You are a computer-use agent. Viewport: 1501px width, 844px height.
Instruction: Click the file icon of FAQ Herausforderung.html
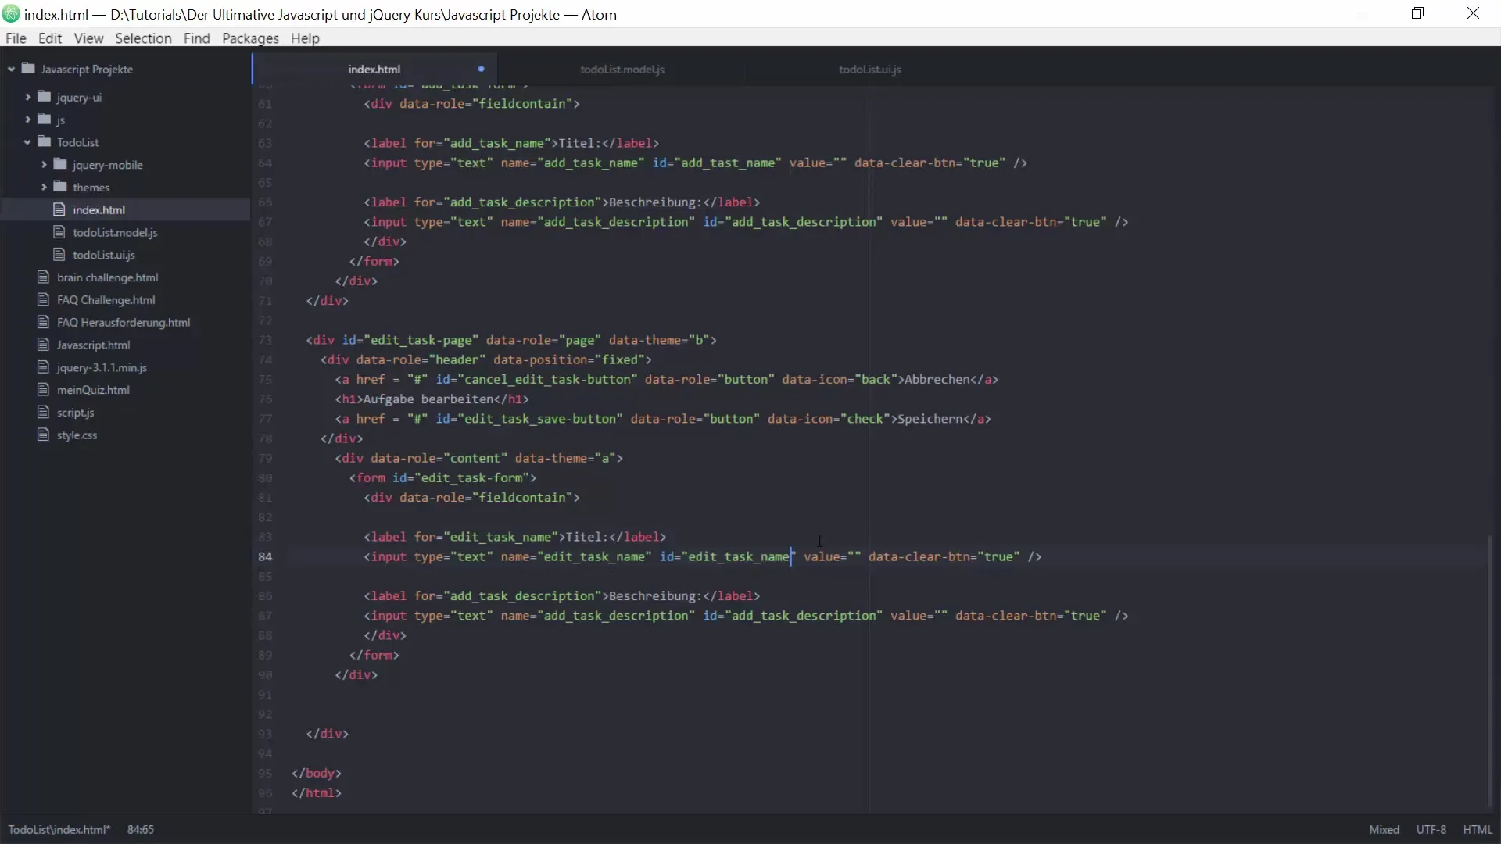[x=43, y=322]
